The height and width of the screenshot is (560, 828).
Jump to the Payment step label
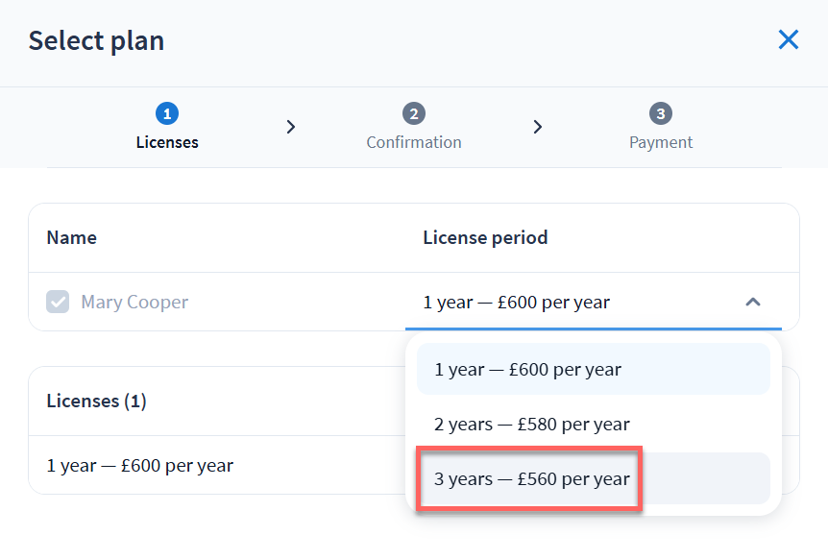click(x=661, y=142)
